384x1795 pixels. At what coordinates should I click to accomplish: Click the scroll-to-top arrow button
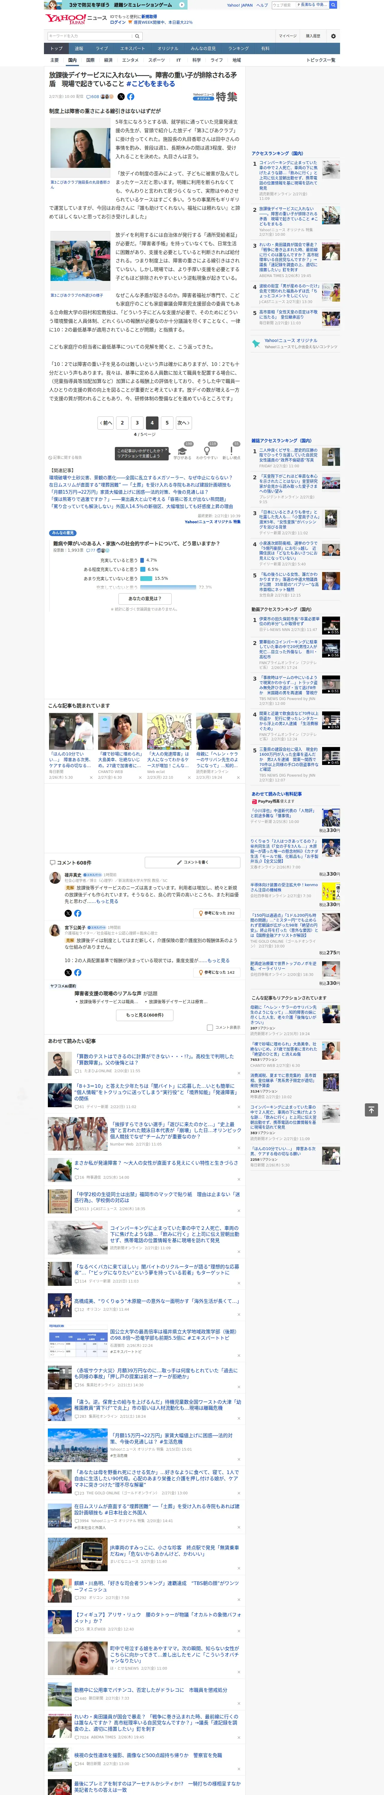click(371, 1109)
